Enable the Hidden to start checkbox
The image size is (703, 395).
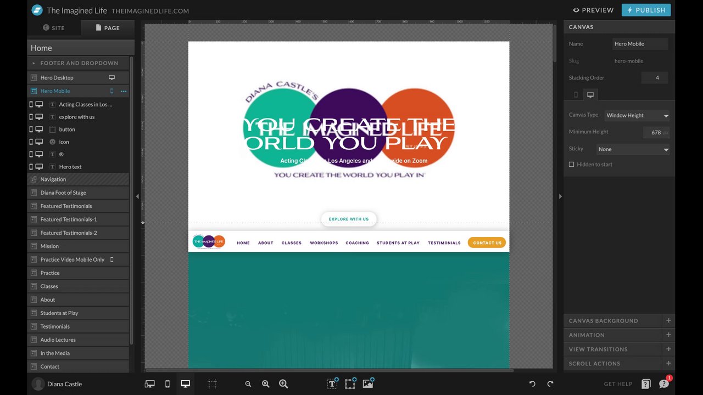572,165
